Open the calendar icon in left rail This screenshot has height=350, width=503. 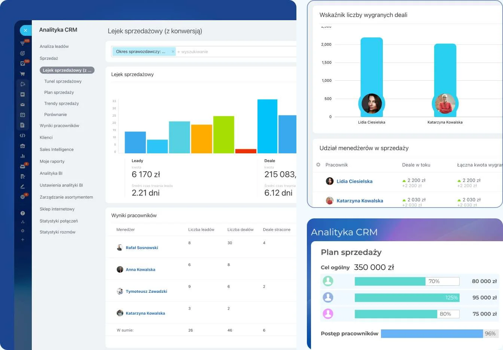(22, 115)
